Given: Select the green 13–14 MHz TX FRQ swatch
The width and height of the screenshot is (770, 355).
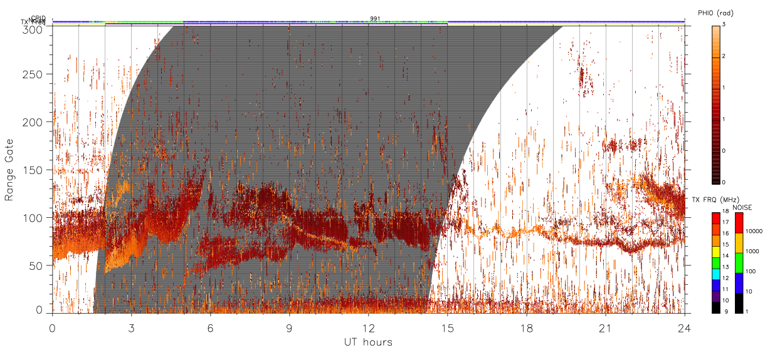Looking at the screenshot, I should point(715,262).
